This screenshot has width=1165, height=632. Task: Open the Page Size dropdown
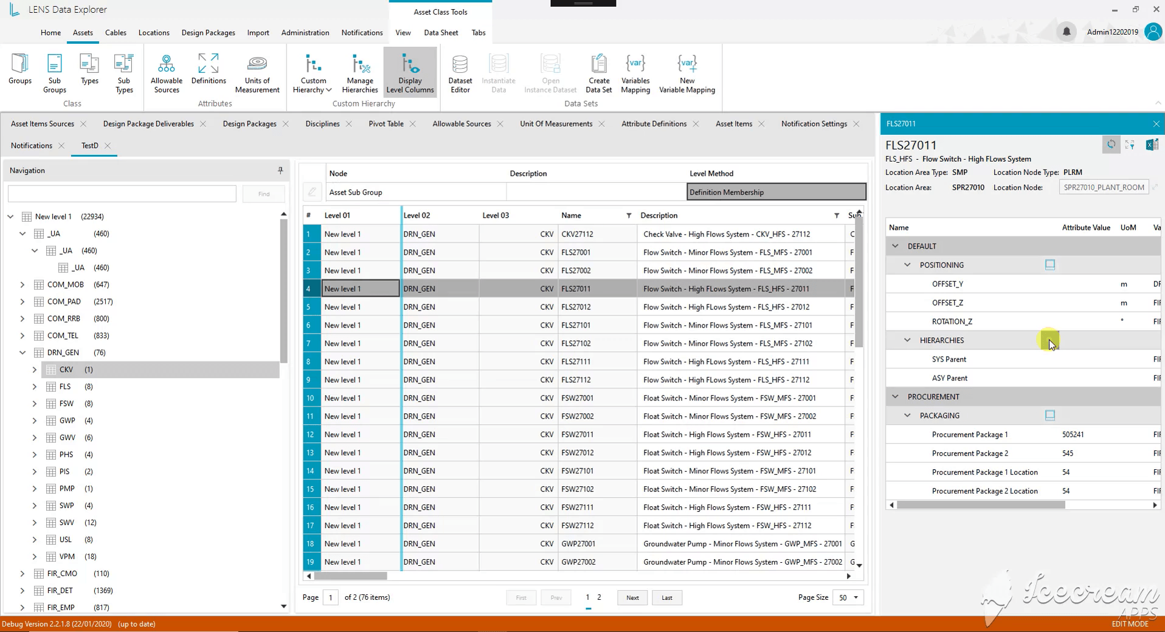point(848,597)
